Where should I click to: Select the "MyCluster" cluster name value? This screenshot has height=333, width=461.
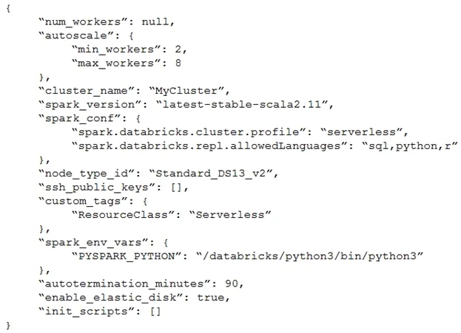[186, 91]
